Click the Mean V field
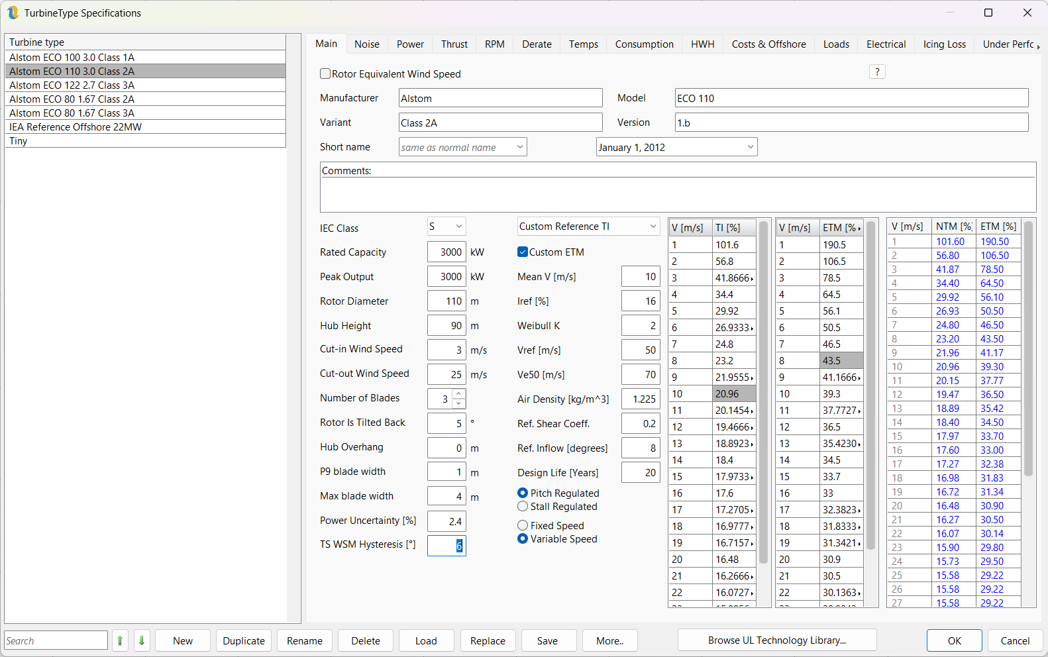Screen dimensions: 1048x657 641,276
